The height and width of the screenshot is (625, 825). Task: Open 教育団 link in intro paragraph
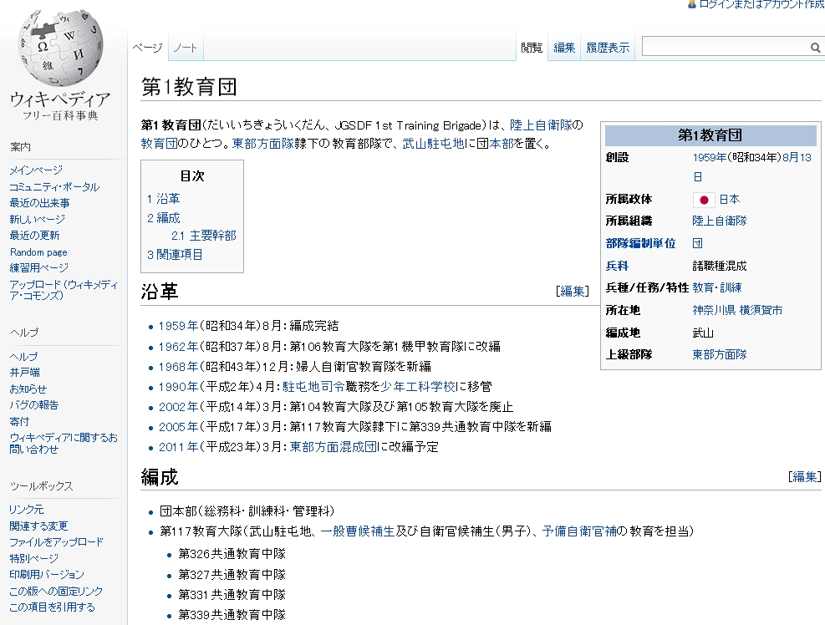159,143
